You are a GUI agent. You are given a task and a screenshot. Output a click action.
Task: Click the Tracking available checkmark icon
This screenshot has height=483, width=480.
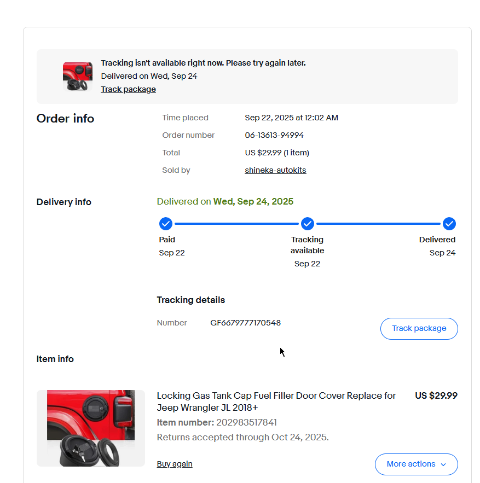[308, 224]
